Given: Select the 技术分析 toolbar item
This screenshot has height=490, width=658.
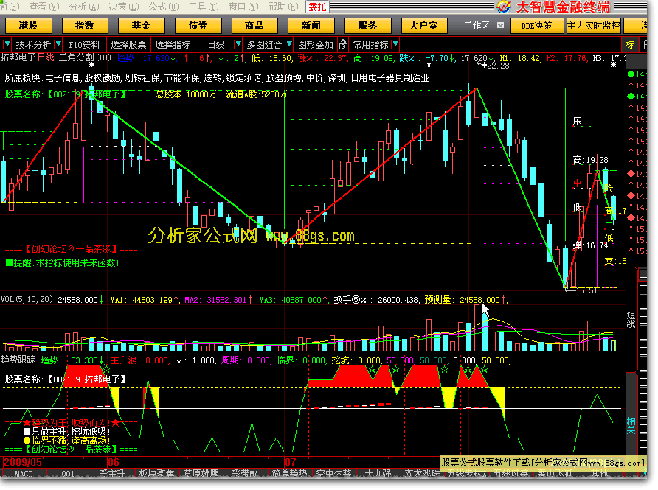Looking at the screenshot, I should pos(34,45).
